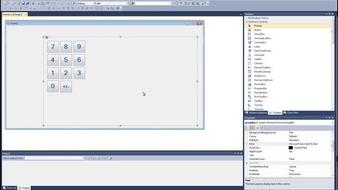Switch to the Toolbox tab

click(275, 112)
